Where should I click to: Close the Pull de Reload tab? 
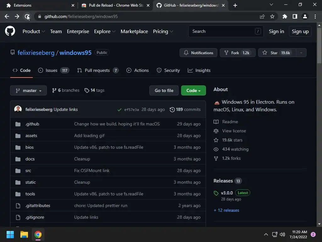148,5
